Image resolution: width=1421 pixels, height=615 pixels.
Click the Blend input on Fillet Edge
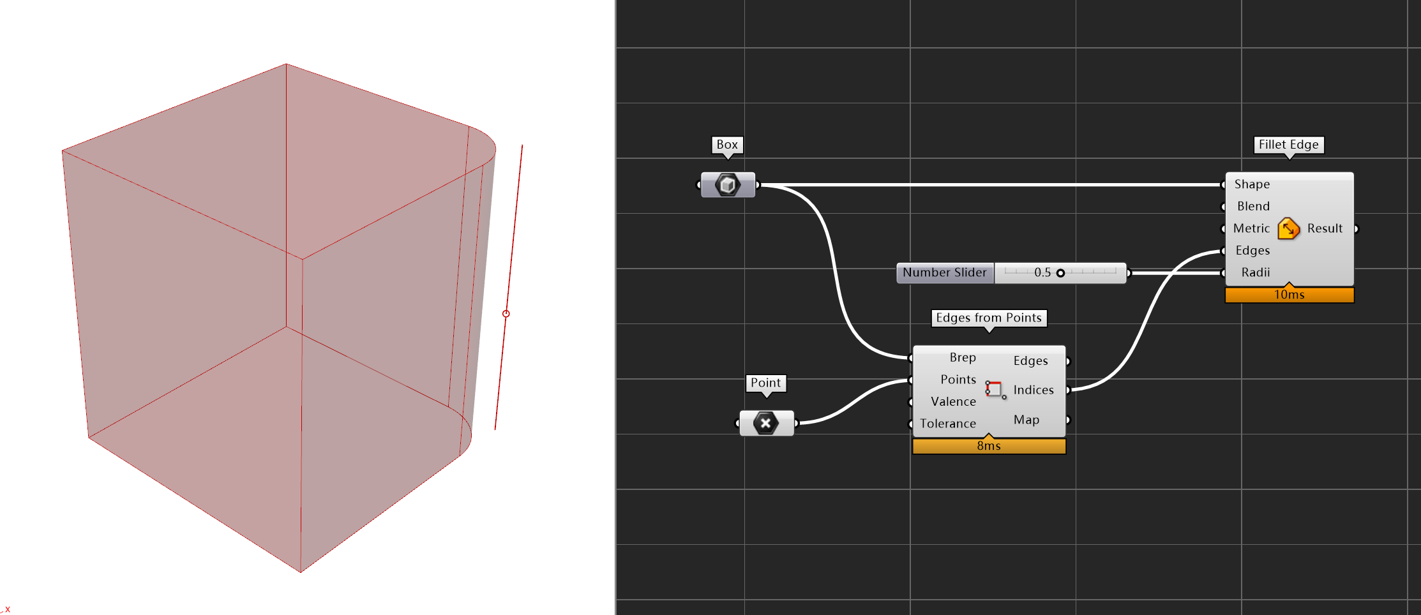(1253, 206)
